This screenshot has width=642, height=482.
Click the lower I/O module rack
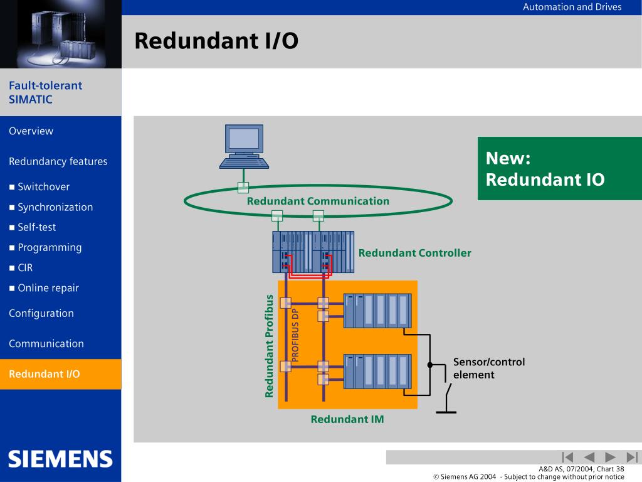tap(377, 372)
